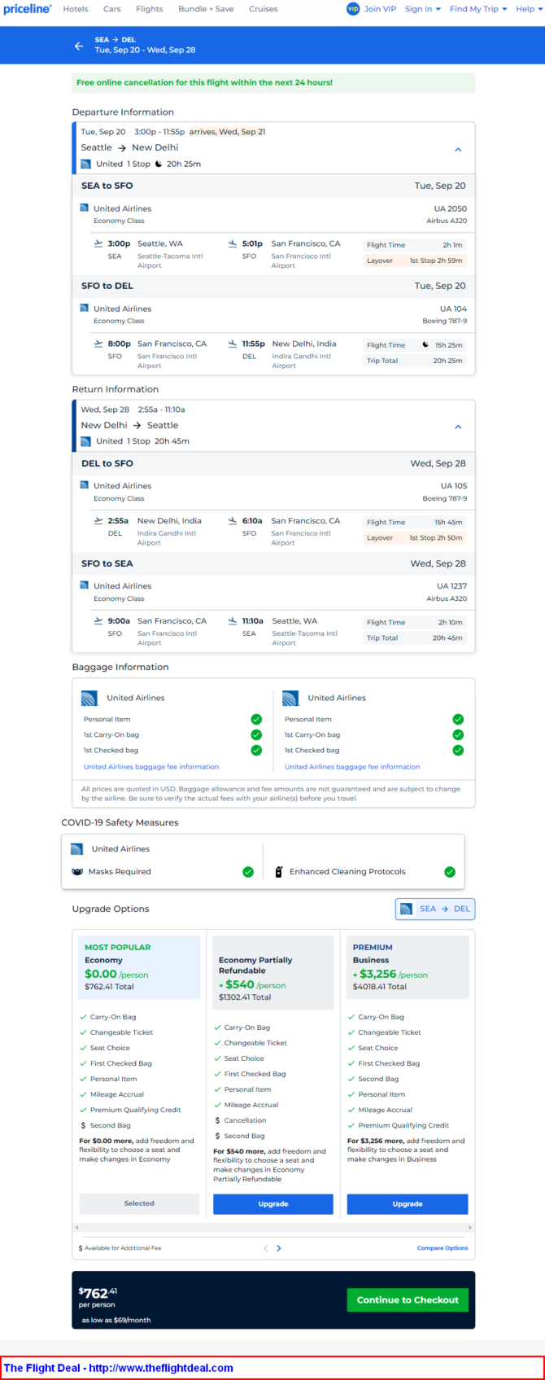Click the landing icon beside 6:10a San Francisco
545x1380 pixels.
[233, 520]
